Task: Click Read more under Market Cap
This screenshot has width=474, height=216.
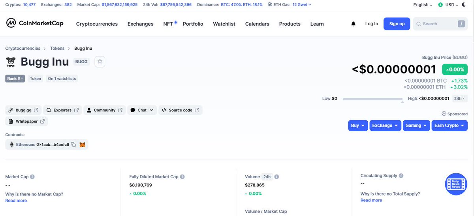Action: [16, 201]
